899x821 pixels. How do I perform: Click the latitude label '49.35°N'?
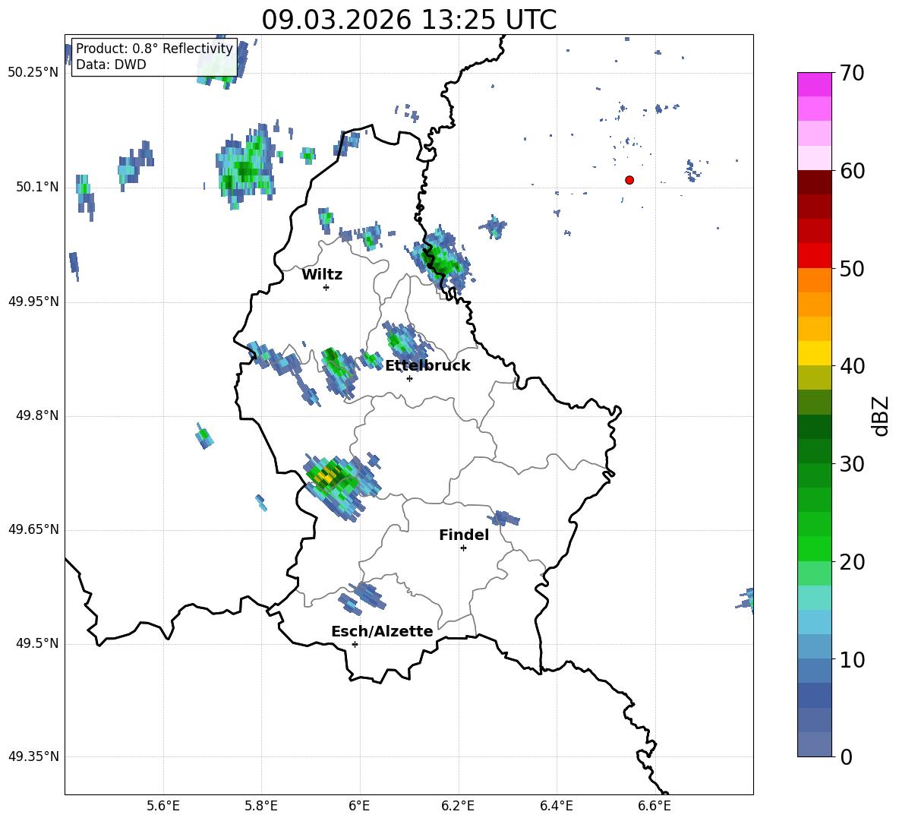click(x=33, y=756)
